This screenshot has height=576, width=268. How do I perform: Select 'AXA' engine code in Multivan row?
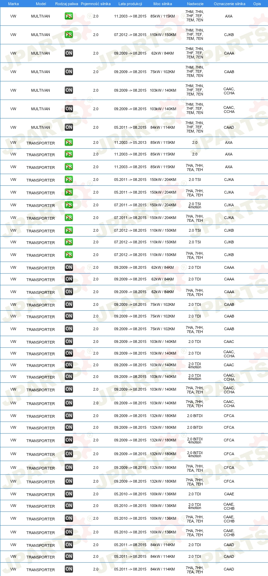coord(229,16)
